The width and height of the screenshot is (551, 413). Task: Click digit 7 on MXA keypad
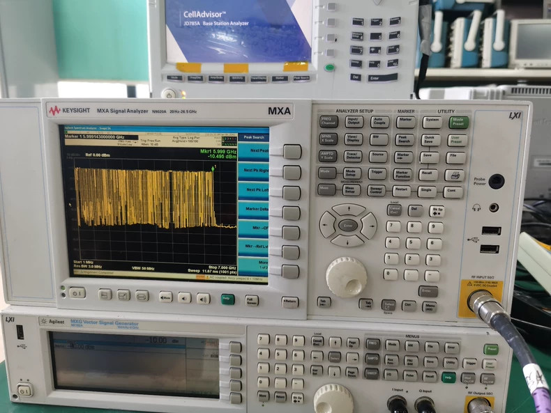(393, 226)
